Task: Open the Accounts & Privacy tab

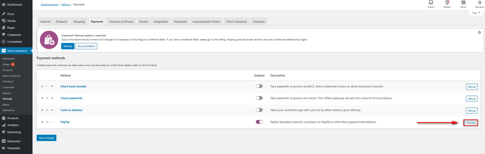Action: [x=121, y=22]
